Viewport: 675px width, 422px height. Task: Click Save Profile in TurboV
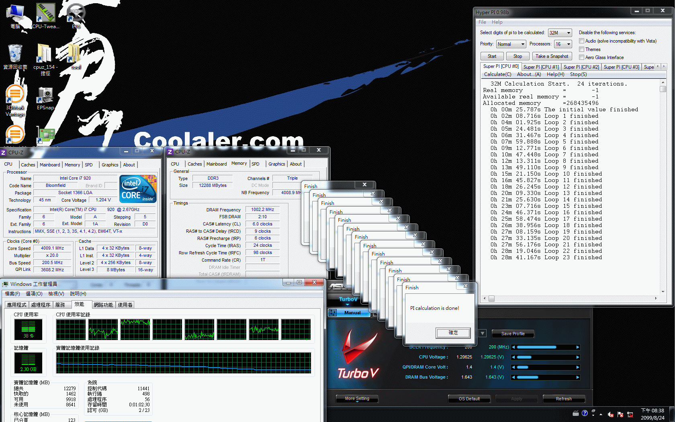pyautogui.click(x=513, y=334)
